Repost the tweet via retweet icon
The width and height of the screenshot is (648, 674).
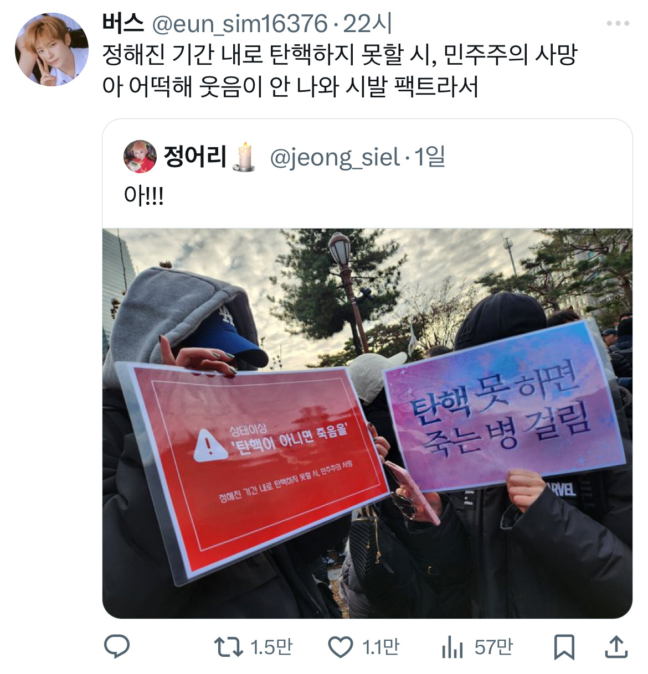click(228, 646)
